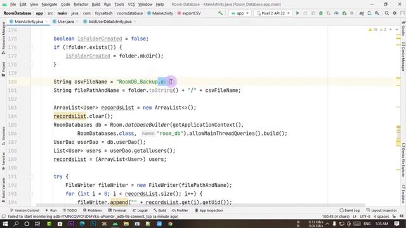Open the Tools menu
The width and height of the screenshot is (406, 228).
(119, 4)
